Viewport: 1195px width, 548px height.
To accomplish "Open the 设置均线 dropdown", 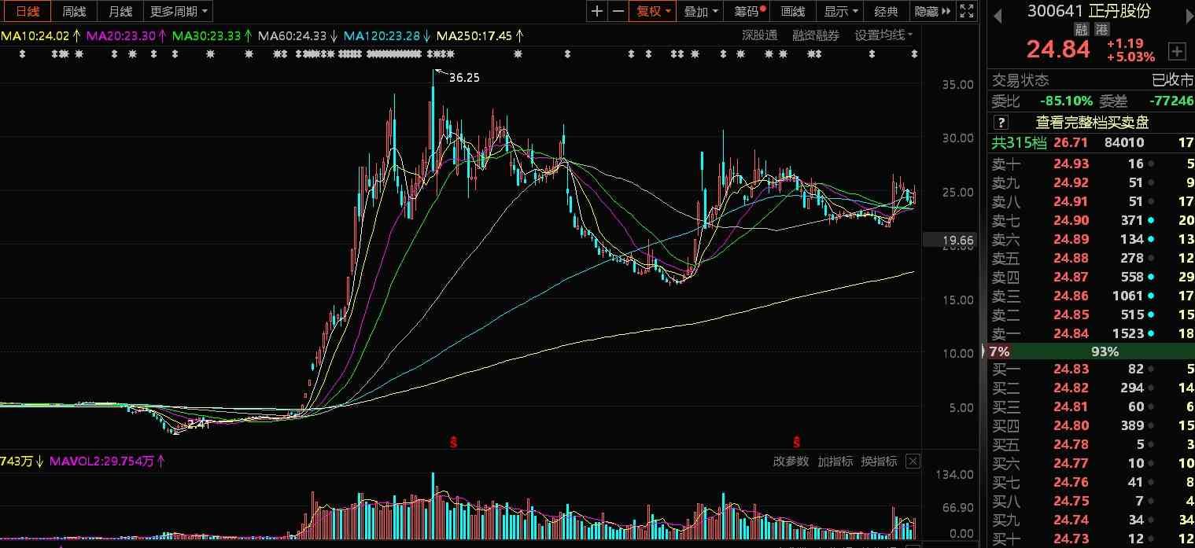I will click(883, 35).
